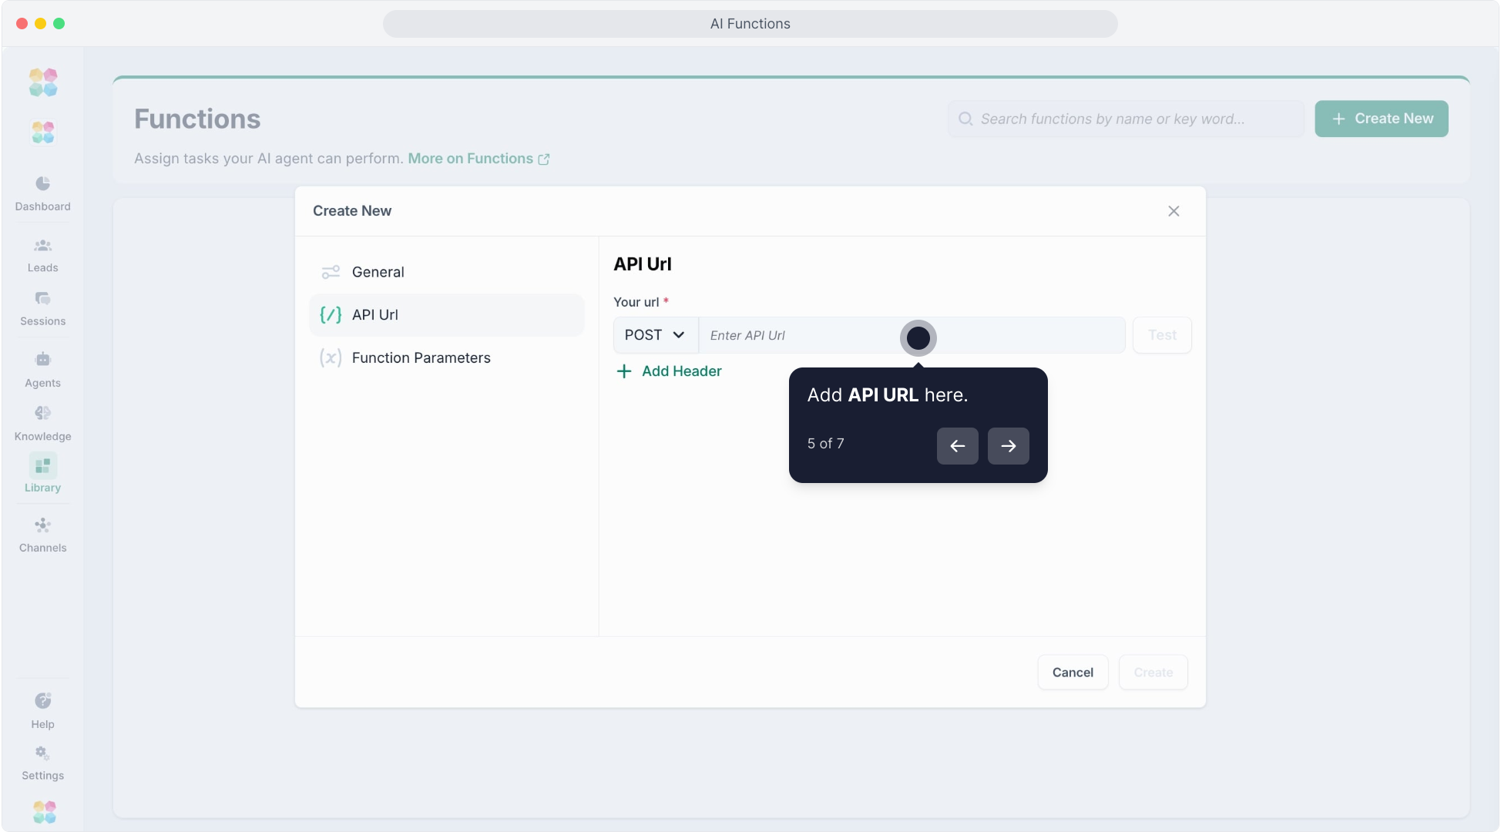Screen dimensions: 1501x832
Task: Go to next tour step arrow
Action: tap(1008, 446)
